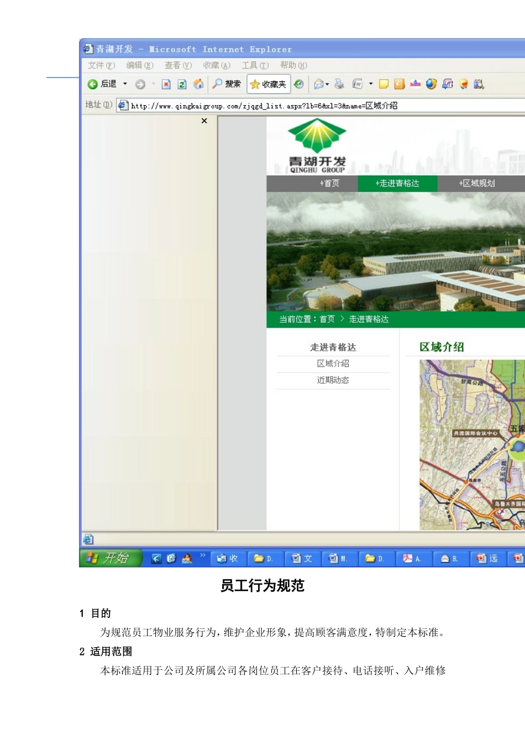Open the Edit (编辑) menu
The image size is (525, 744).
point(140,65)
